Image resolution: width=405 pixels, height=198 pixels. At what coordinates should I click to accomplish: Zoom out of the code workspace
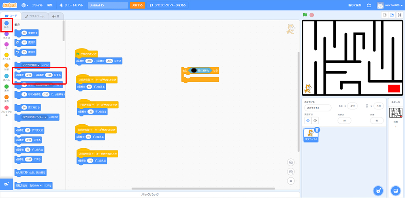pos(291,172)
